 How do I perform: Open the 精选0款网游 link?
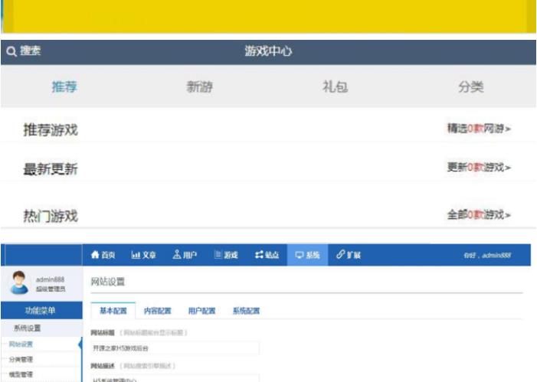pyautogui.click(x=479, y=129)
